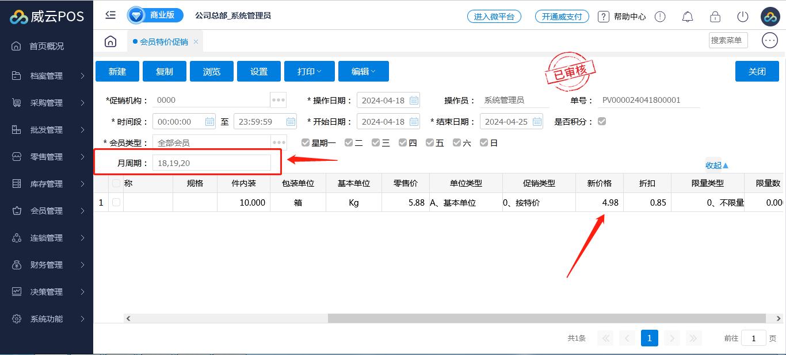Expand 会员管理 in the sidebar
The height and width of the screenshot is (355, 786).
click(47, 211)
